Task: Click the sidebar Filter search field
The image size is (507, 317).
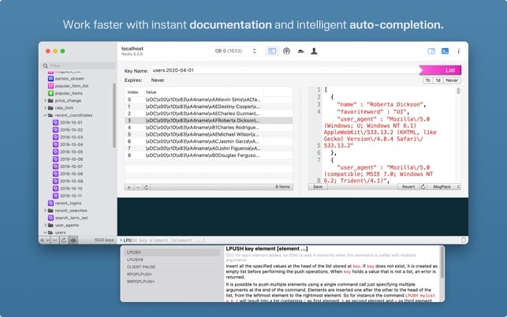Action: pyautogui.click(x=78, y=65)
